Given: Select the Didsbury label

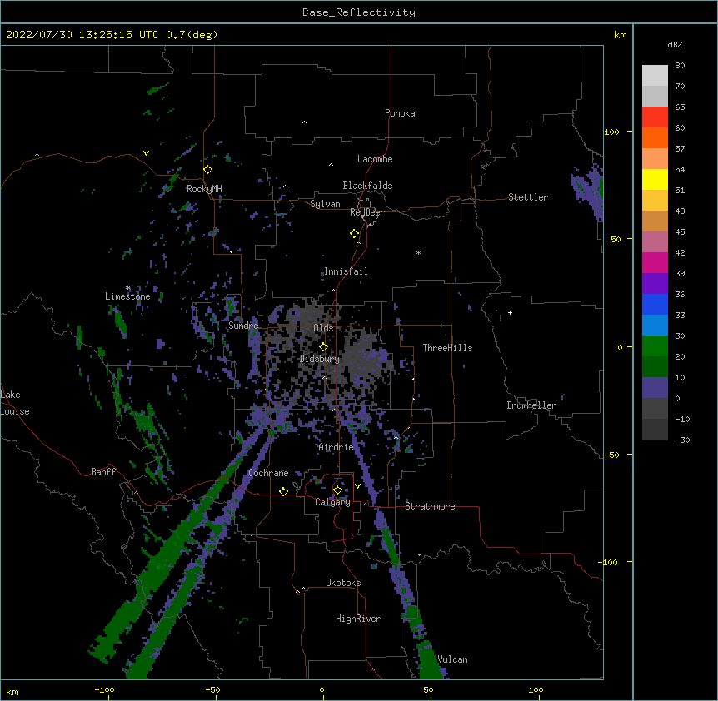Looking at the screenshot, I should pyautogui.click(x=320, y=359).
